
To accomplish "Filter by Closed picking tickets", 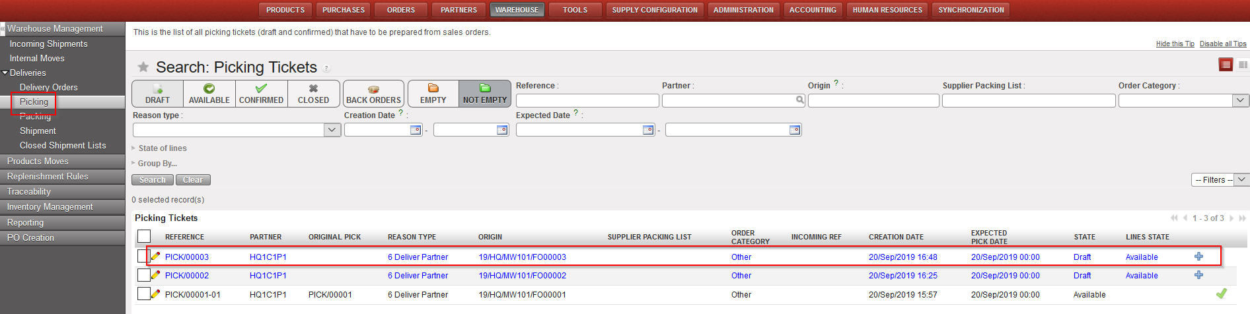I will point(313,94).
